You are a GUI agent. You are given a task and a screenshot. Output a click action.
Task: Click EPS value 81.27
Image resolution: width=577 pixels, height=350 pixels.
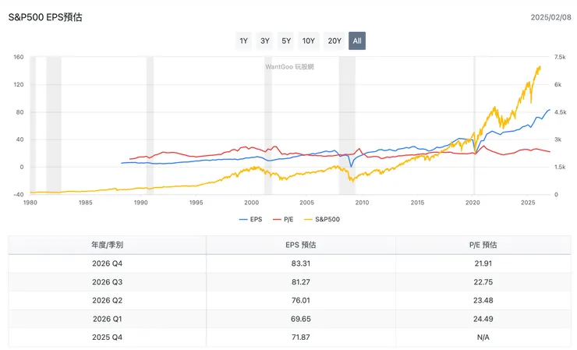pos(301,282)
